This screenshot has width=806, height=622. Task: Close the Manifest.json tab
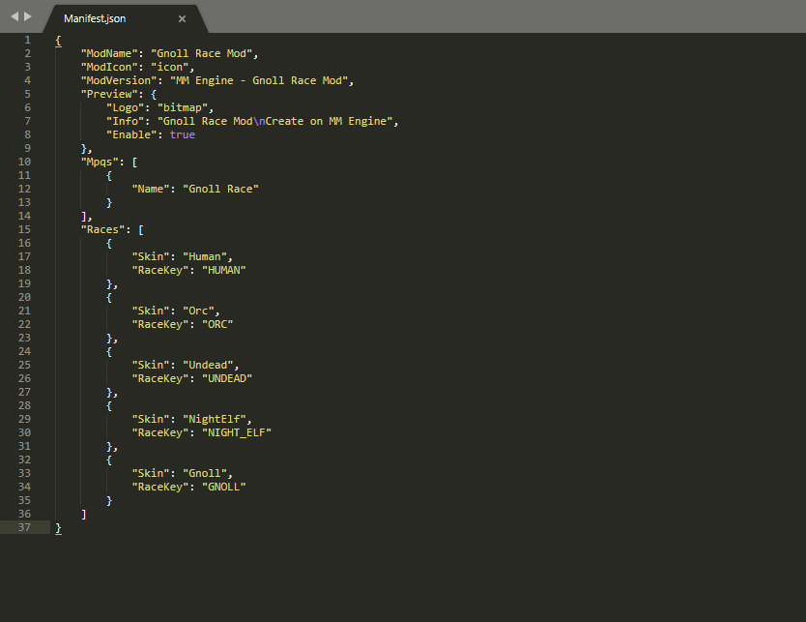[x=182, y=18]
